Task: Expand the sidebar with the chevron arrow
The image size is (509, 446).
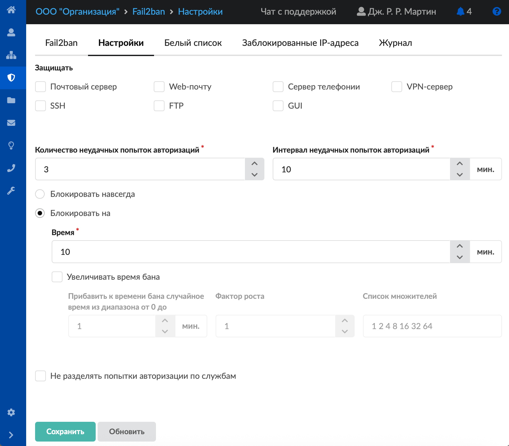Action: (x=11, y=435)
